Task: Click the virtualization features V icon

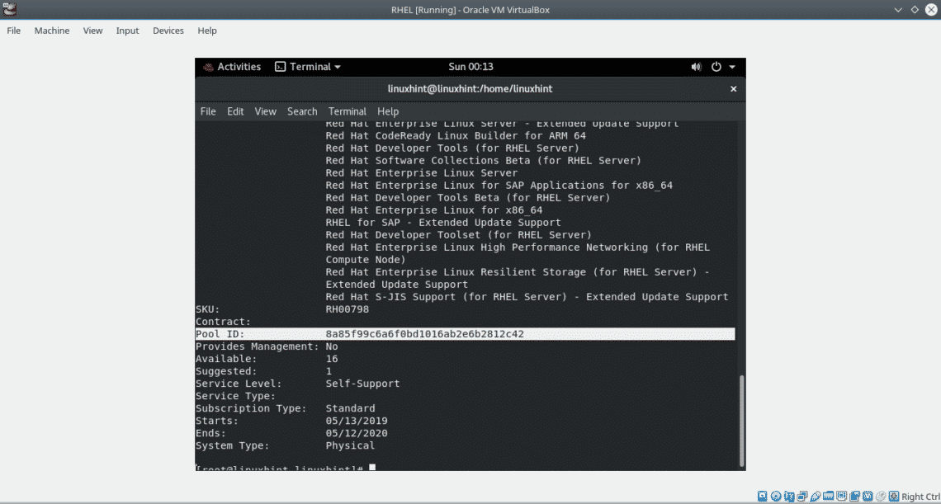Action: [868, 496]
